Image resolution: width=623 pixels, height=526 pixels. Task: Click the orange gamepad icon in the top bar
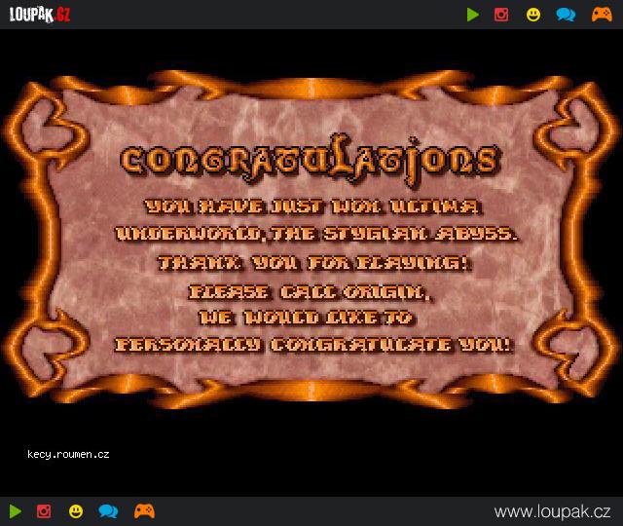click(x=602, y=15)
